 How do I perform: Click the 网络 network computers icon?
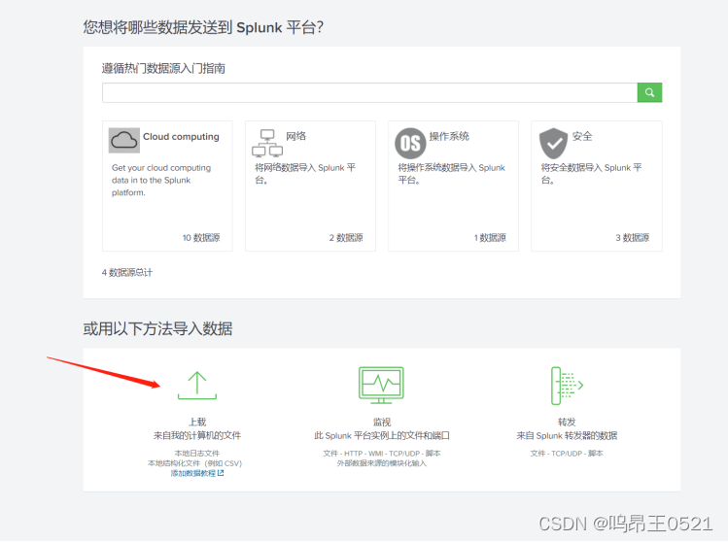click(267, 143)
